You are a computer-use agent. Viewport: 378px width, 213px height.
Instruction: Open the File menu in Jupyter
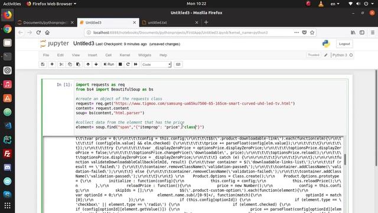[x=46, y=55]
